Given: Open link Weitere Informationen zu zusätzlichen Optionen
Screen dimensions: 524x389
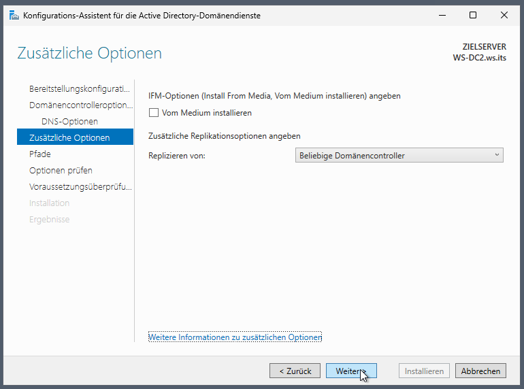Looking at the screenshot, I should pyautogui.click(x=235, y=337).
